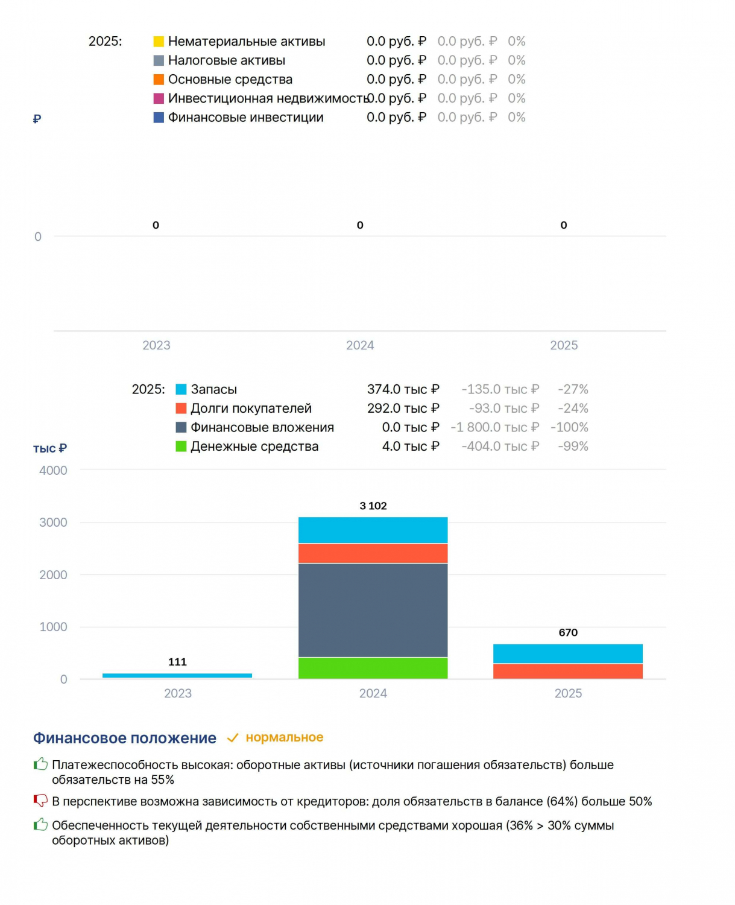Click the тыс ₽ axis unit label
735x905 pixels.
tap(50, 448)
